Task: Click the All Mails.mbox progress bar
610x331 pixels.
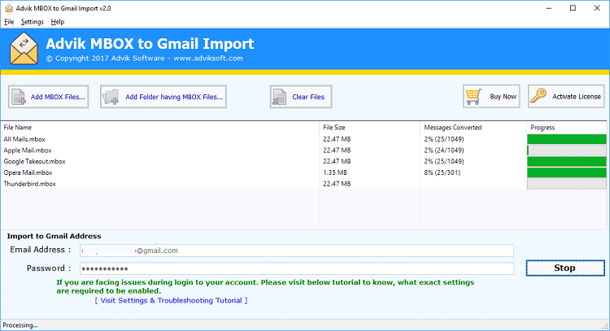Action: click(x=567, y=139)
